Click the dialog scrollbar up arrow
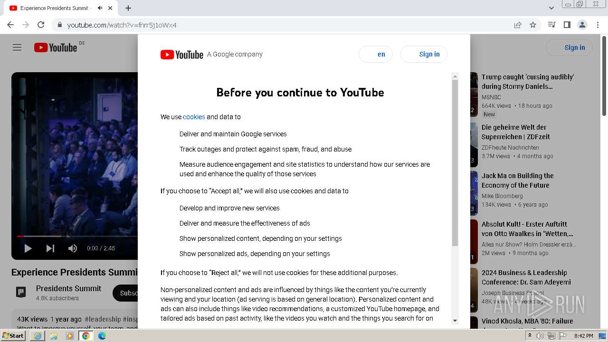 (455, 76)
